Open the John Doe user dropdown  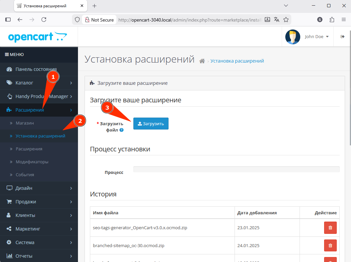pos(316,37)
